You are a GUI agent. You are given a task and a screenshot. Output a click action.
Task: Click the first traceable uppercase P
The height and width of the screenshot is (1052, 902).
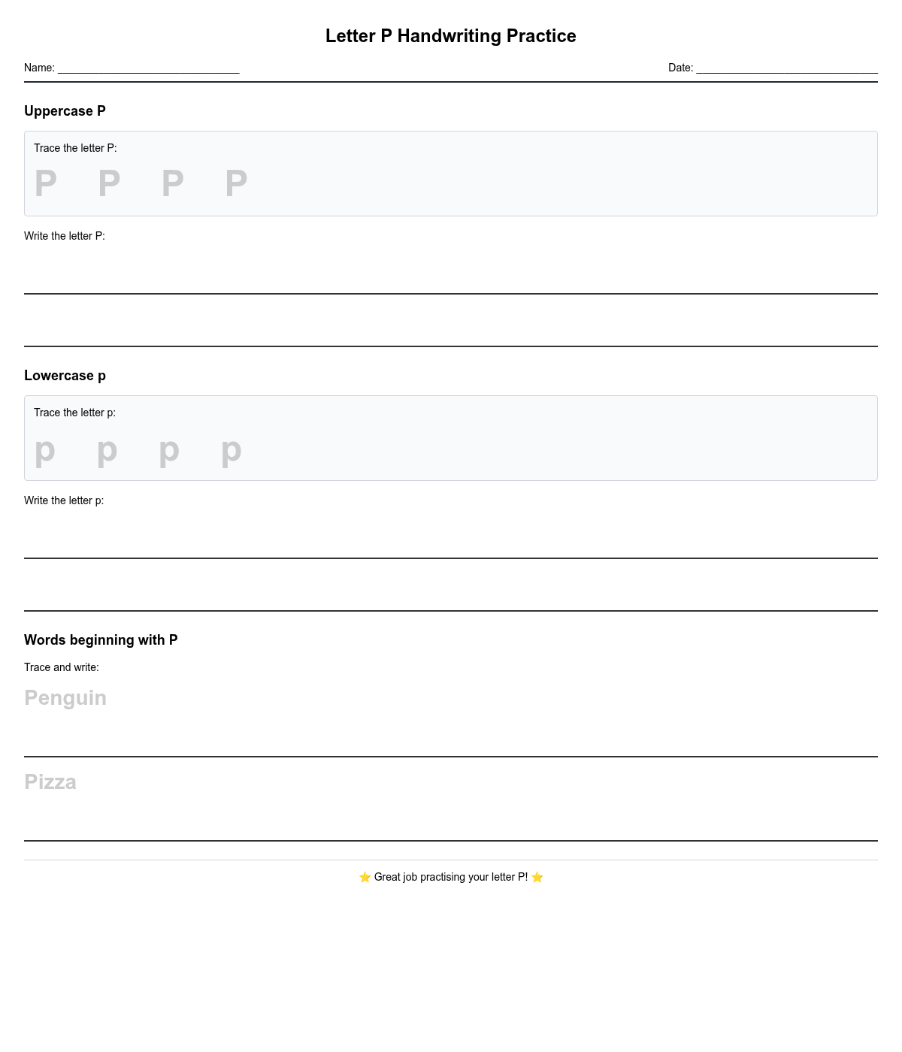(46, 183)
